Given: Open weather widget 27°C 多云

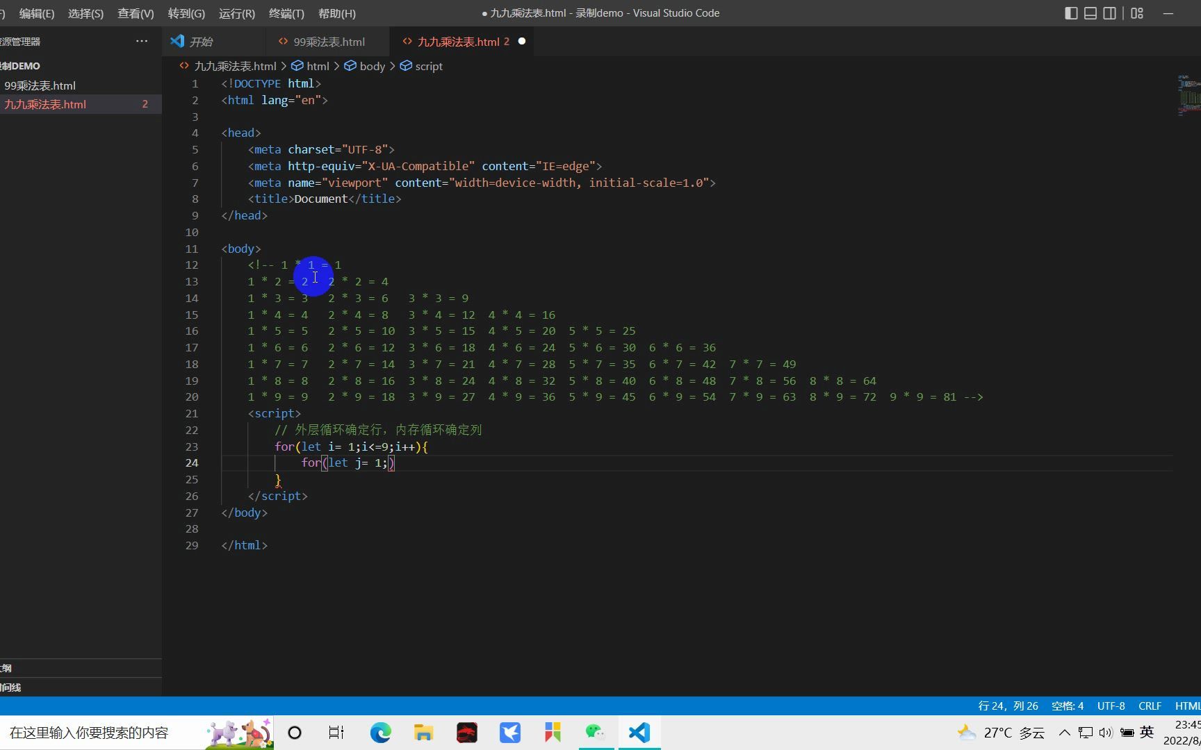Looking at the screenshot, I should 1001,733.
